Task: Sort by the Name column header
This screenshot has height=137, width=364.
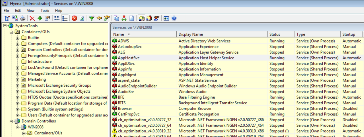Action: tap(144, 34)
